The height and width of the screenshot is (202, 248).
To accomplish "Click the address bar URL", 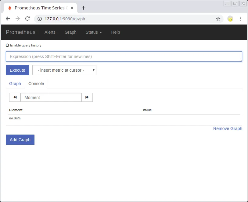I will click(65, 19).
